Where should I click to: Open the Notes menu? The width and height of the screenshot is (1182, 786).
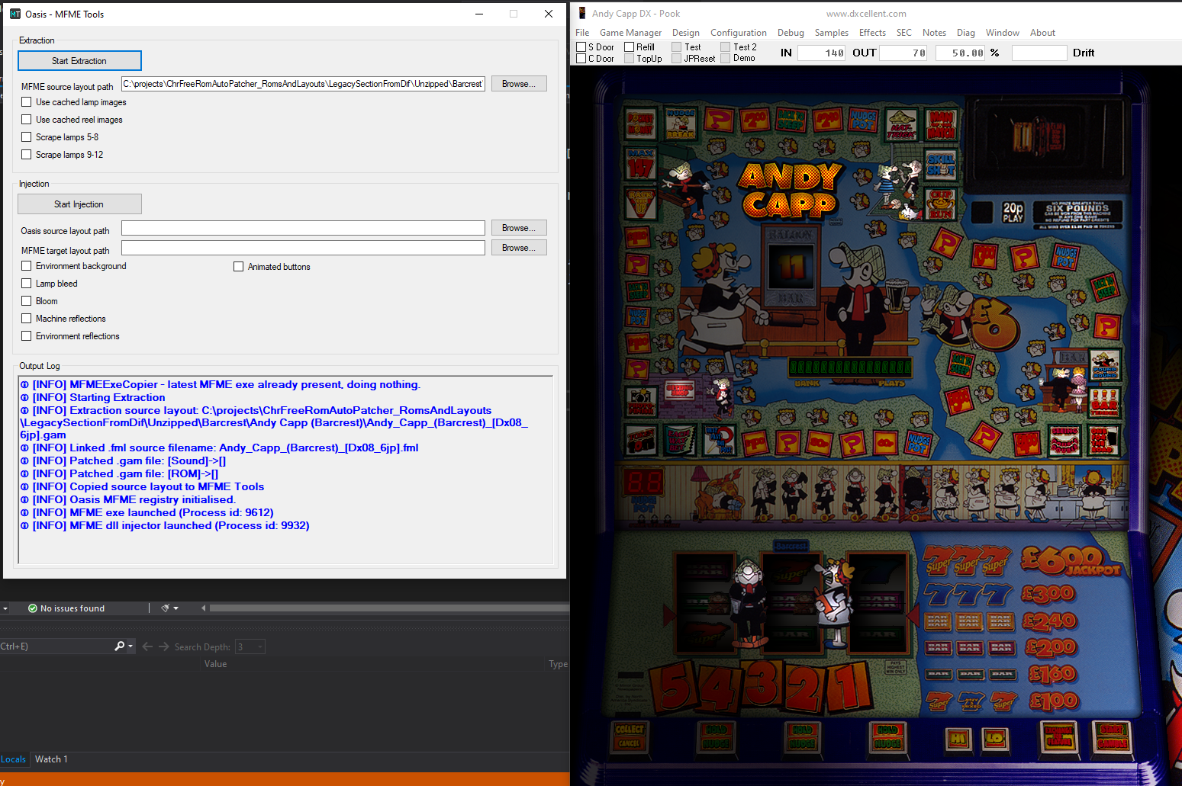click(934, 33)
